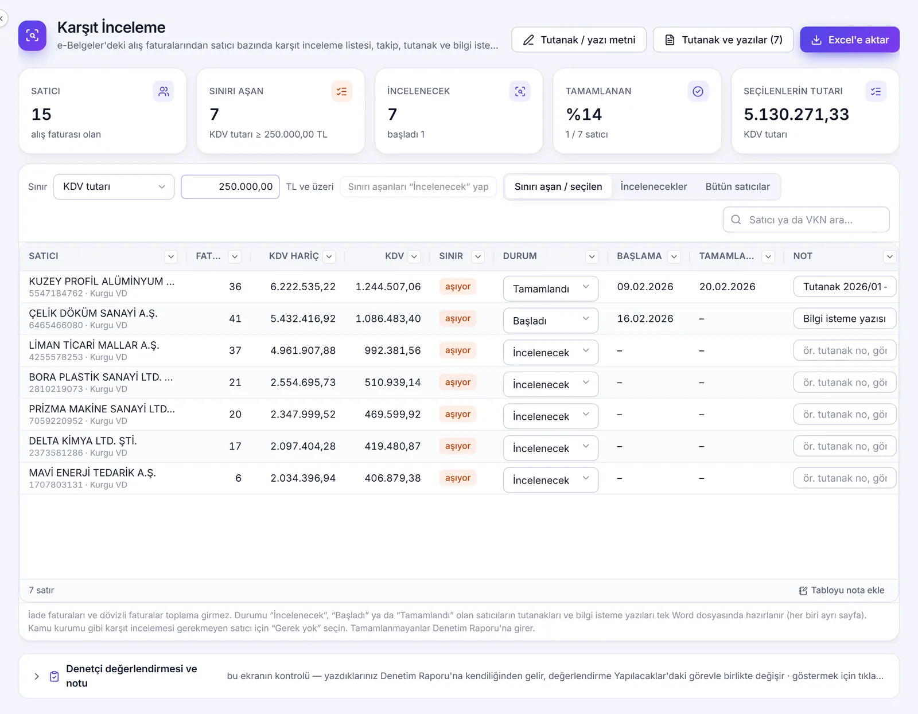
Task: Collapse the sidebar arrow at top left
Action: (x=2, y=18)
